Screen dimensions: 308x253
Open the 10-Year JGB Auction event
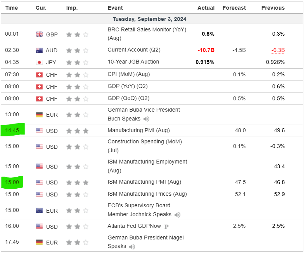[133, 62]
